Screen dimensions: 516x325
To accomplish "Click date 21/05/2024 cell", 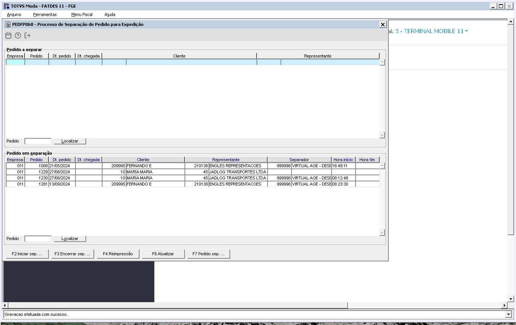I will point(62,166).
